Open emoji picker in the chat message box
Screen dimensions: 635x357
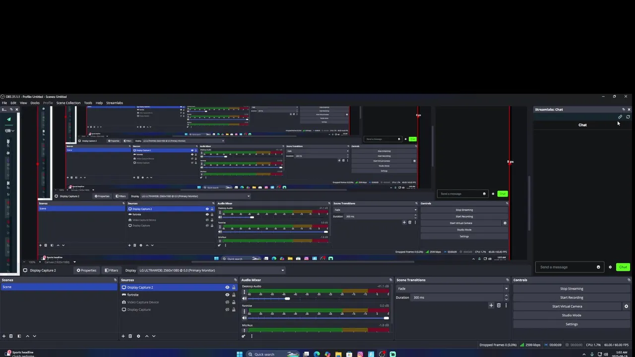(x=598, y=267)
